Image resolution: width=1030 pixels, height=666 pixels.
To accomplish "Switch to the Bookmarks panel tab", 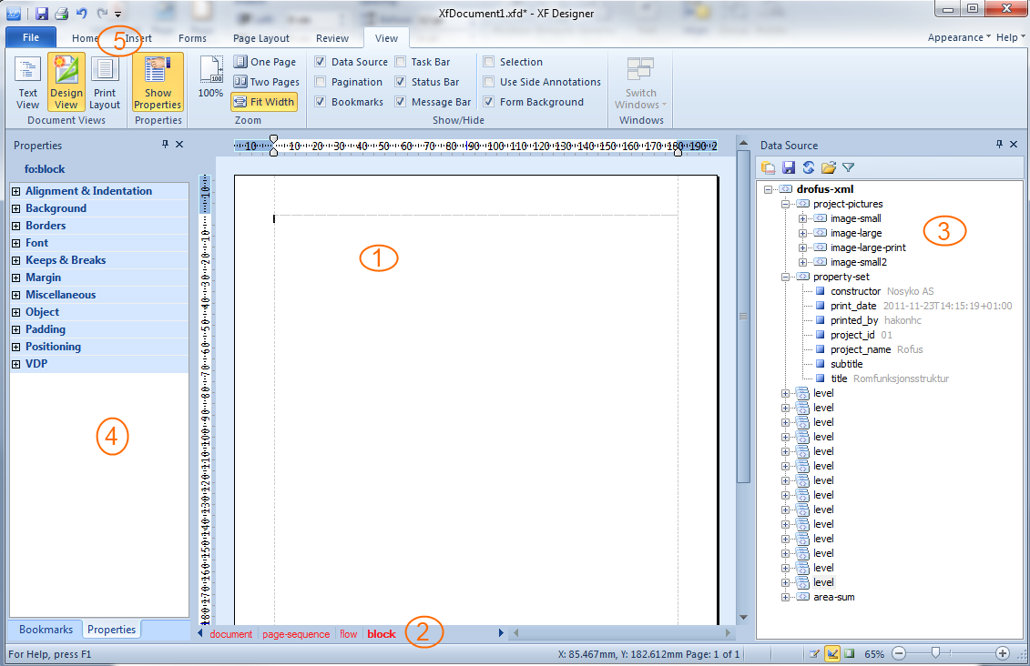I will (46, 630).
